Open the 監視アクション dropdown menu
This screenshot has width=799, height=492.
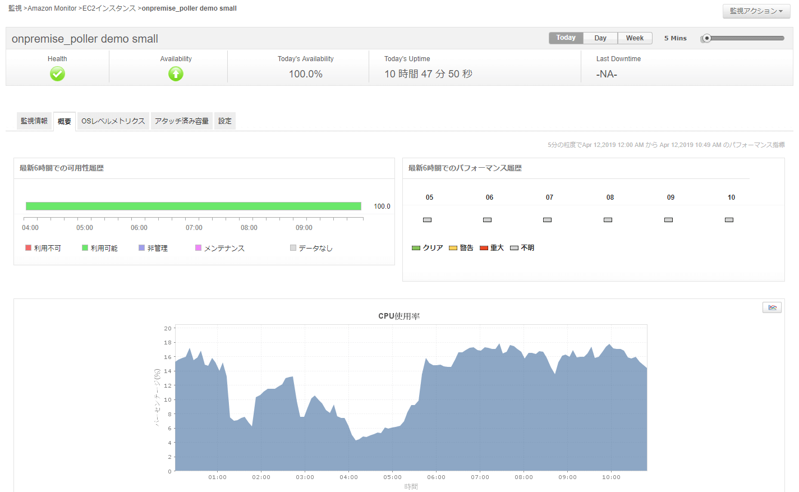756,11
